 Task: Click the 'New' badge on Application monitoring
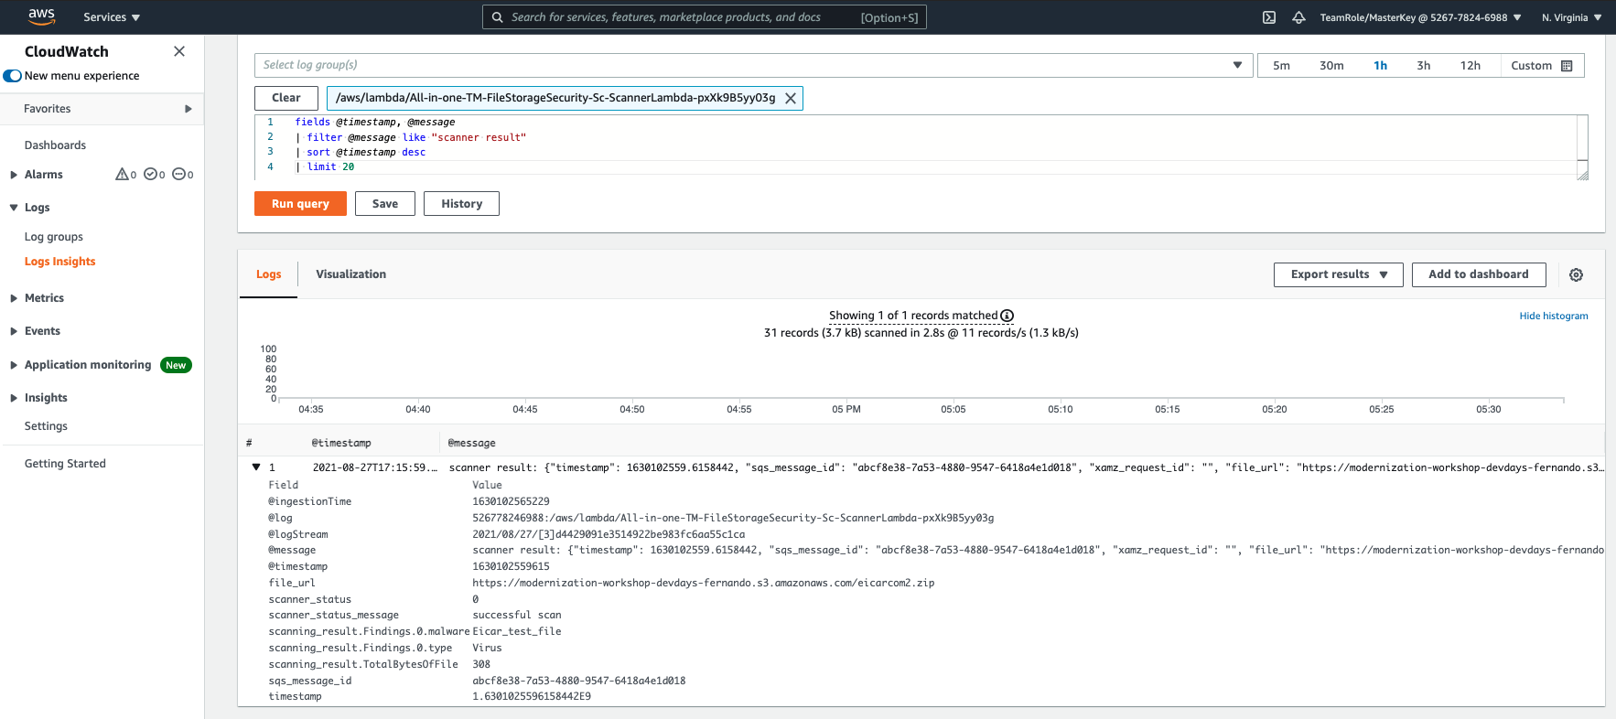[x=176, y=365]
